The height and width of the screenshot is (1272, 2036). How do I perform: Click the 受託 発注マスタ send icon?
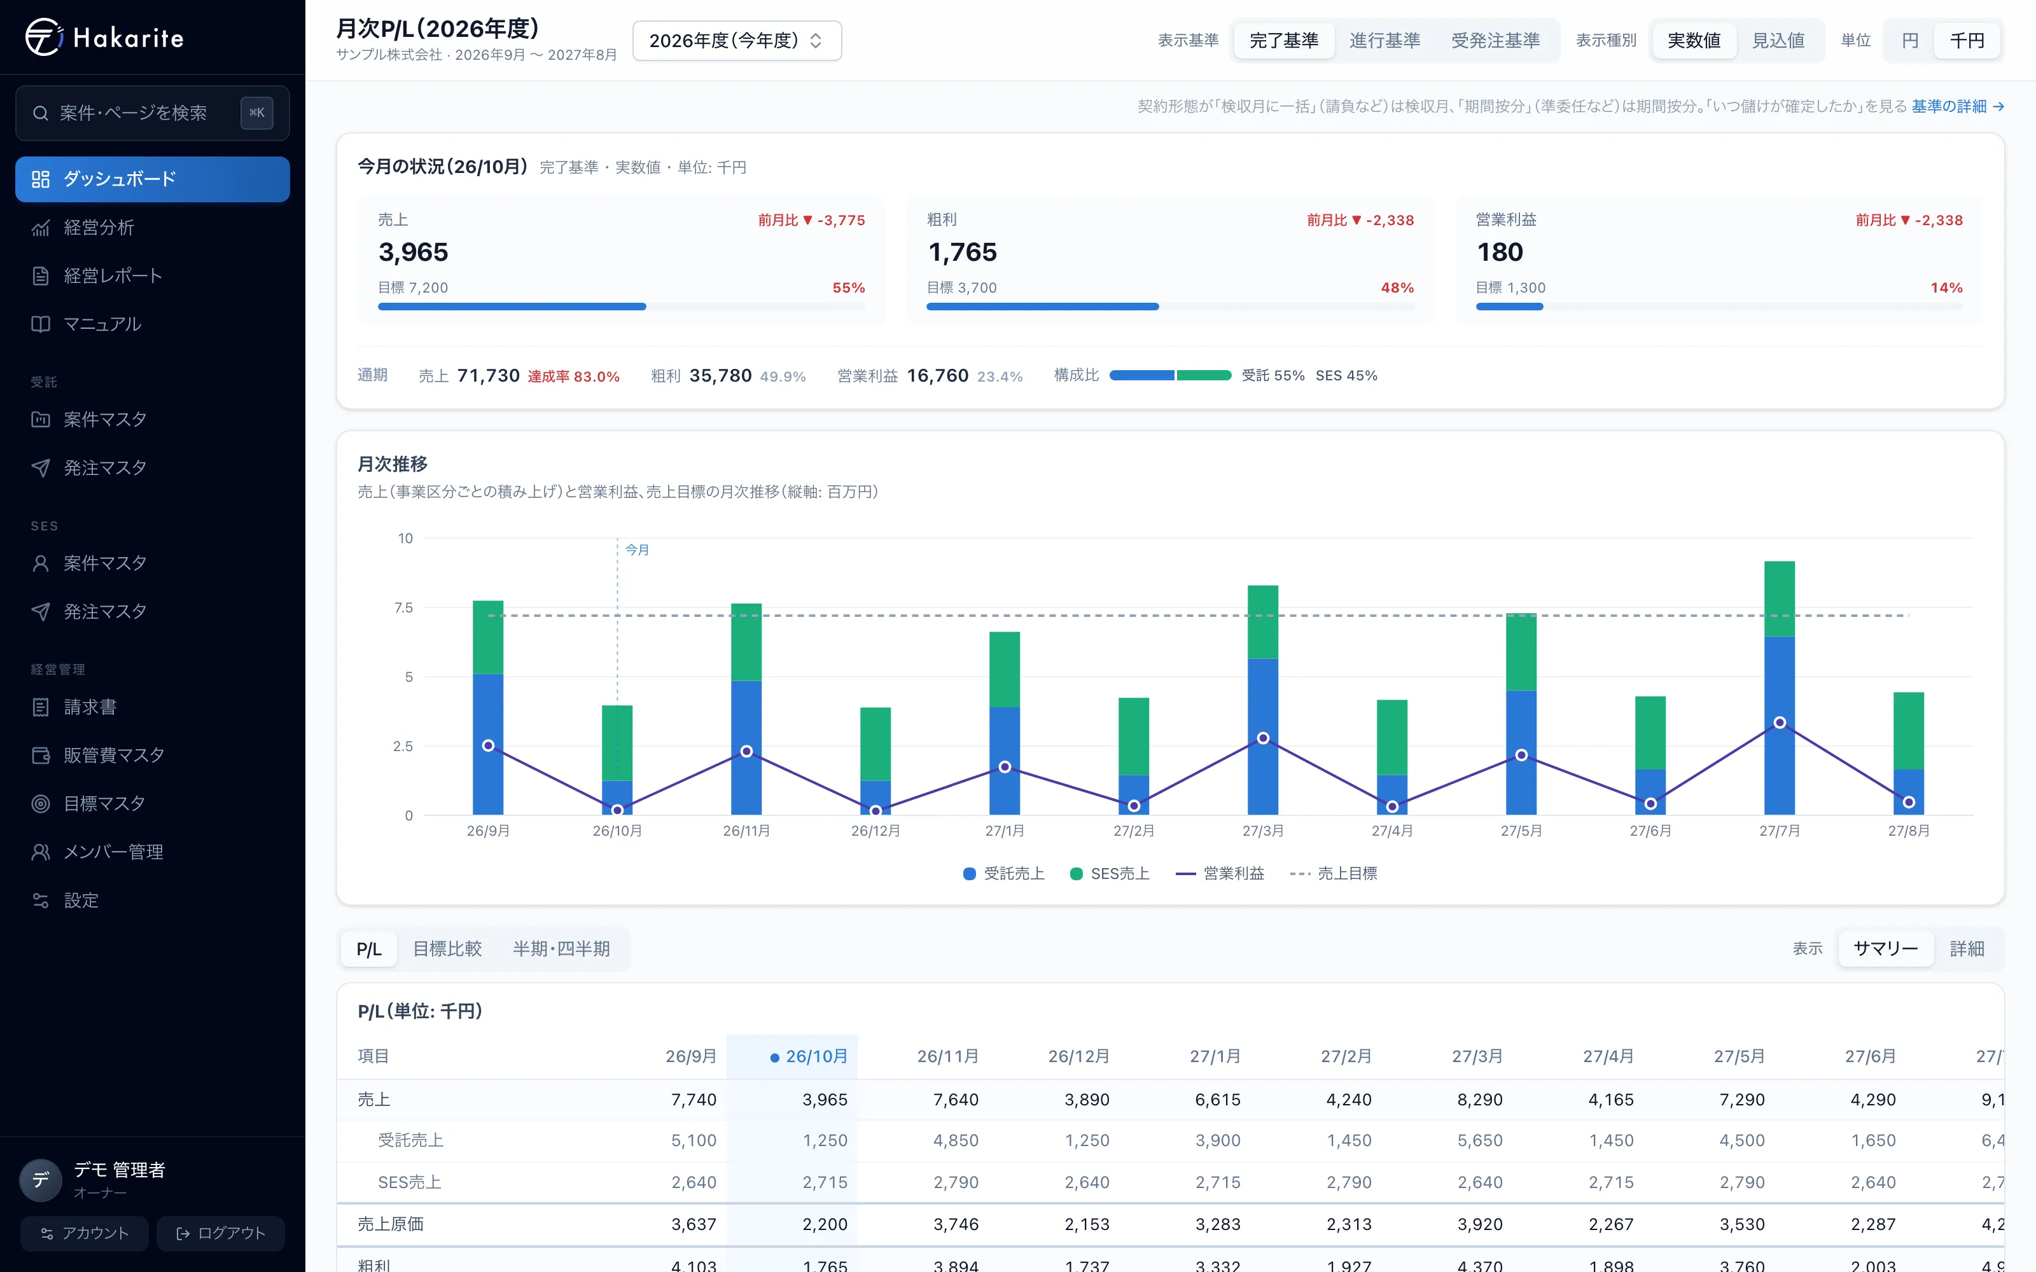[40, 467]
